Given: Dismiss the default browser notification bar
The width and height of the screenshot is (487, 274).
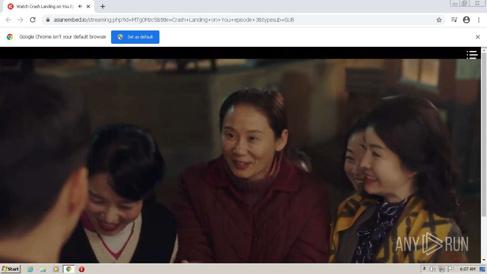Looking at the screenshot, I should pos(478,37).
